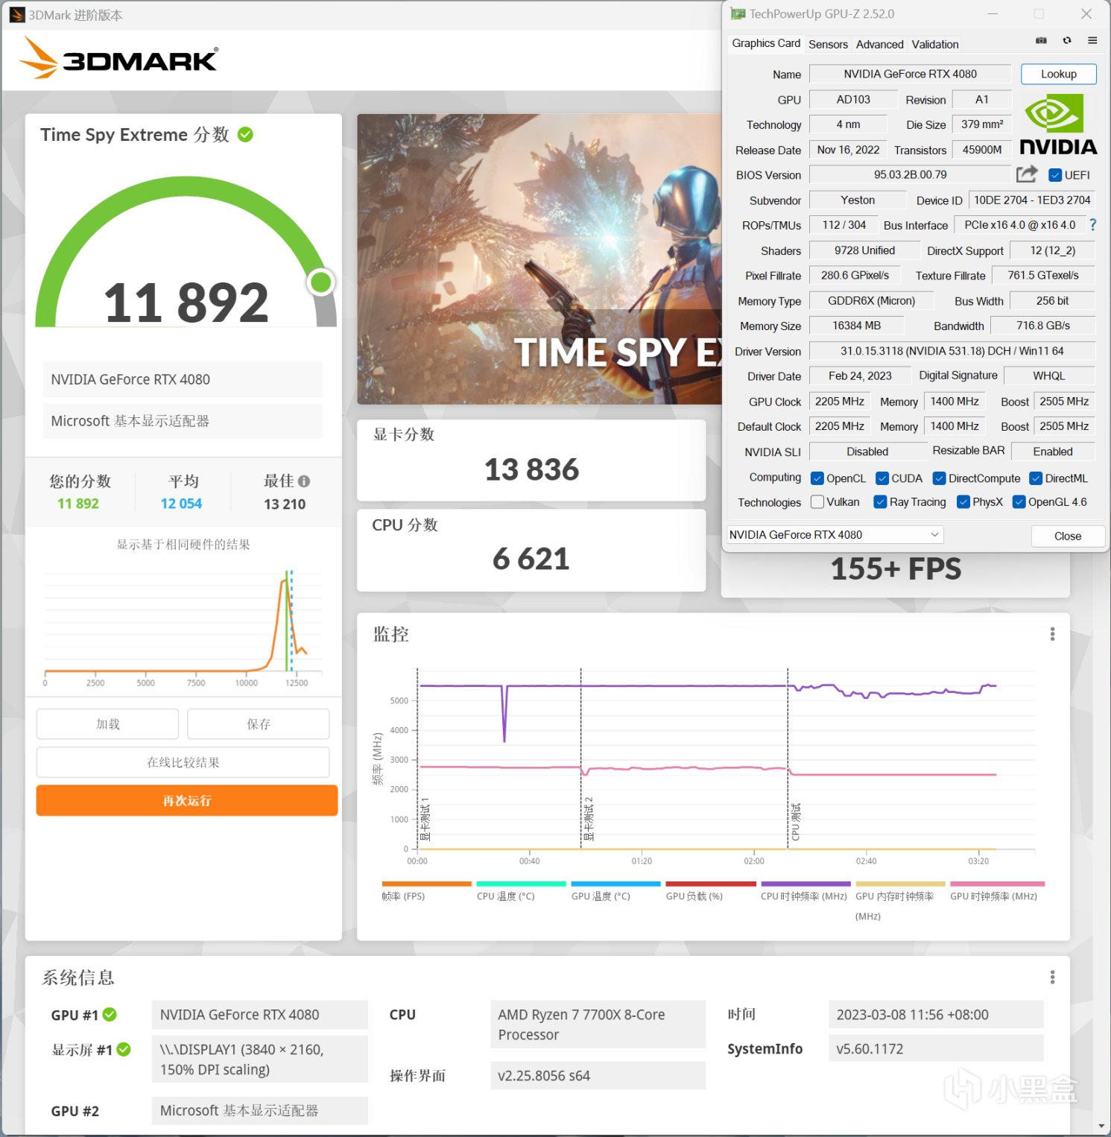Click the GPU 时钟频率 pink legend swatch
Image resolution: width=1111 pixels, height=1137 pixels.
tap(997, 884)
